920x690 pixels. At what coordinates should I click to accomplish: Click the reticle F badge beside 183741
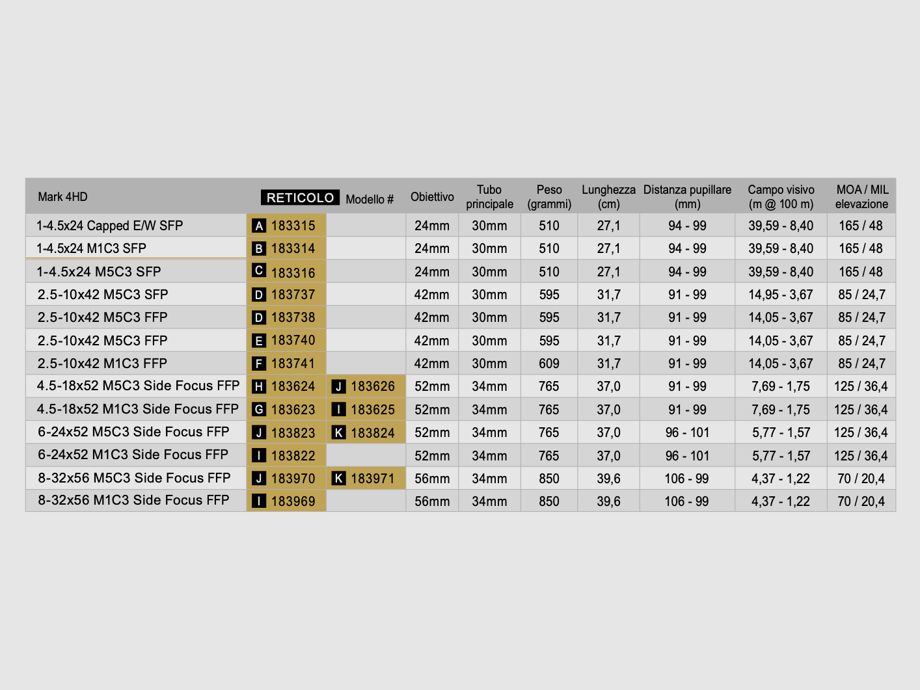259,364
